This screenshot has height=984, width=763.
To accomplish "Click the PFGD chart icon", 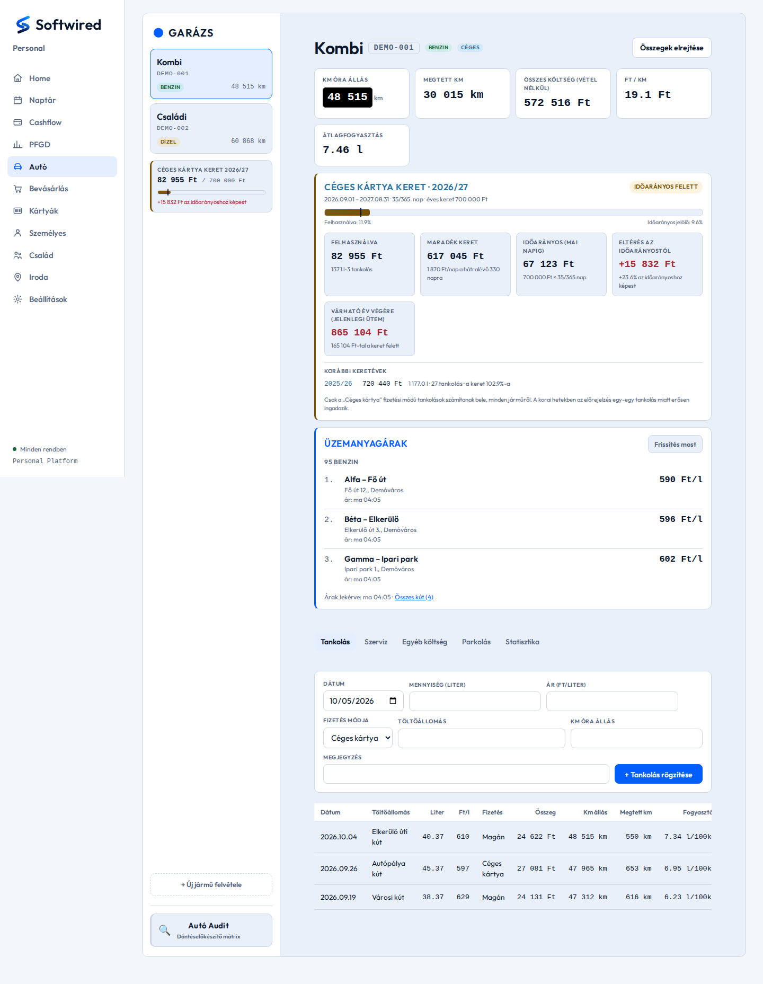I will tap(18, 145).
